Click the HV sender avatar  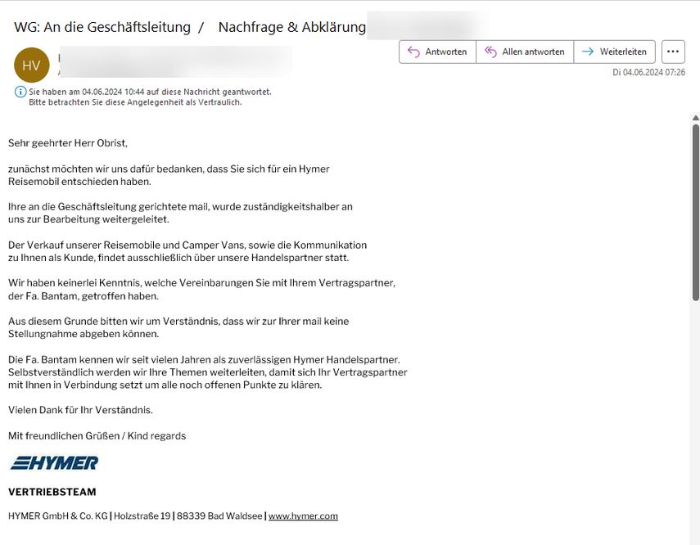click(x=32, y=65)
